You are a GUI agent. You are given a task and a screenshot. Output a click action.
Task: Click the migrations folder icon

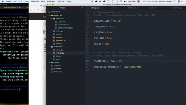point(54,18)
